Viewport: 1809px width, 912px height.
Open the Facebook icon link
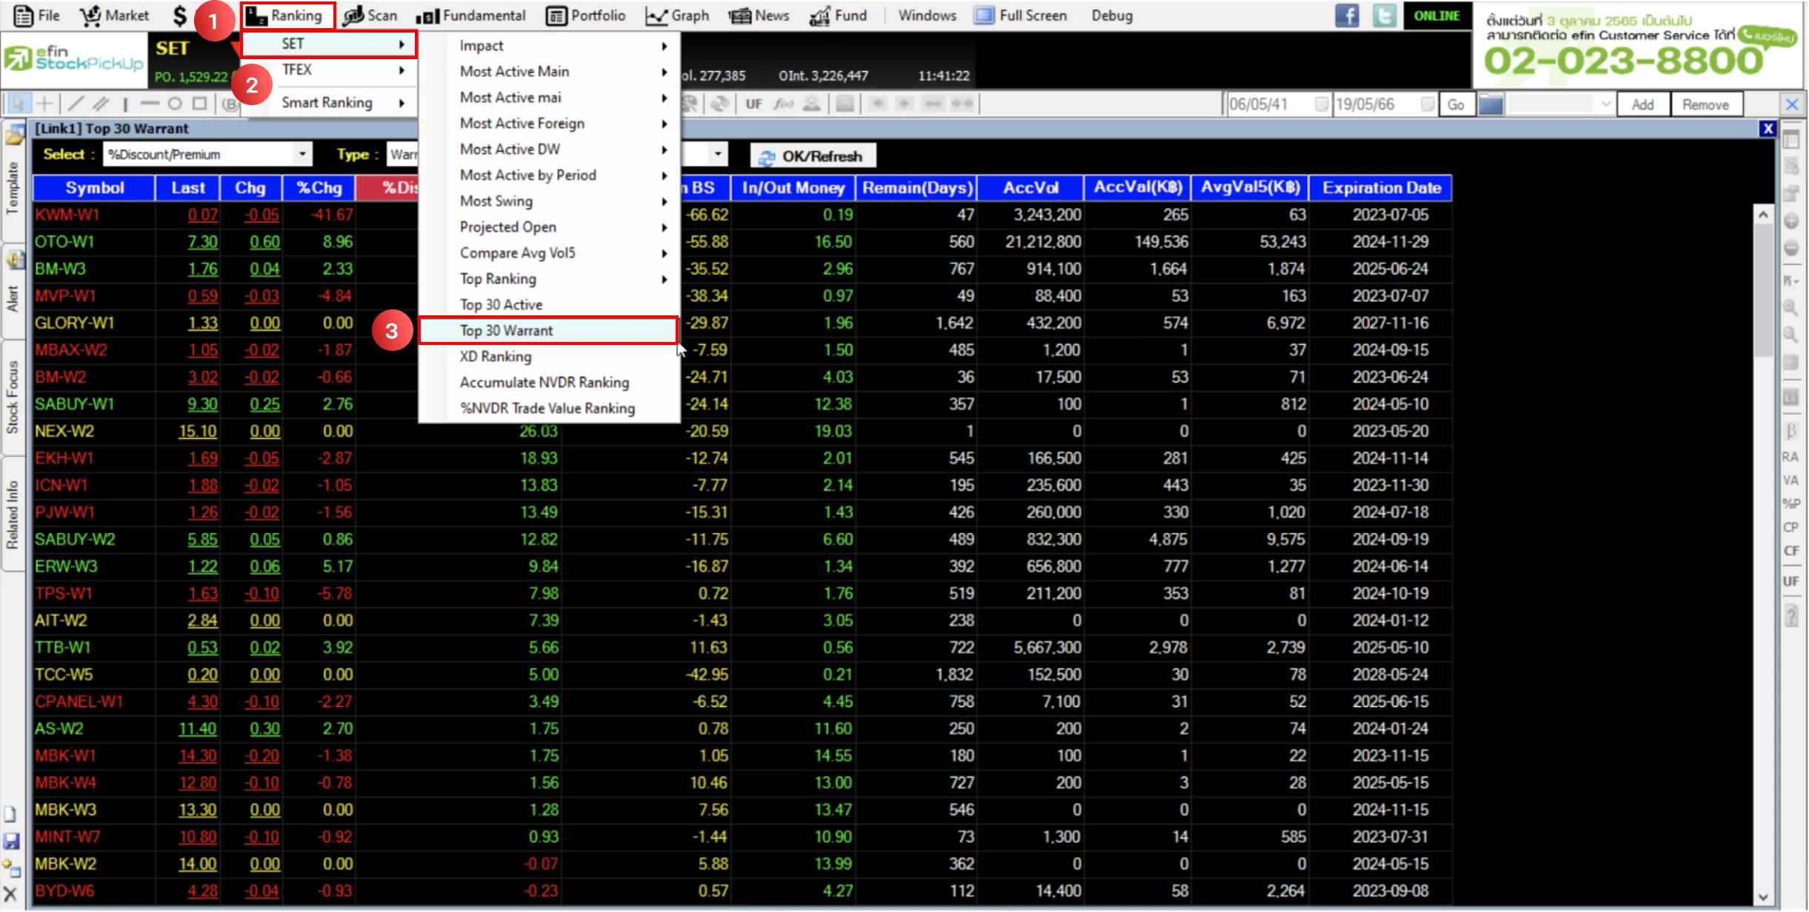(1347, 16)
